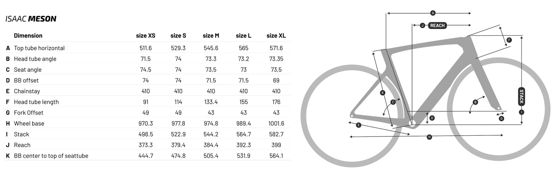Click the circled B head angle marker in the diagram
Image resolution: width=554 pixels, height=170 pixels.
point(476,102)
